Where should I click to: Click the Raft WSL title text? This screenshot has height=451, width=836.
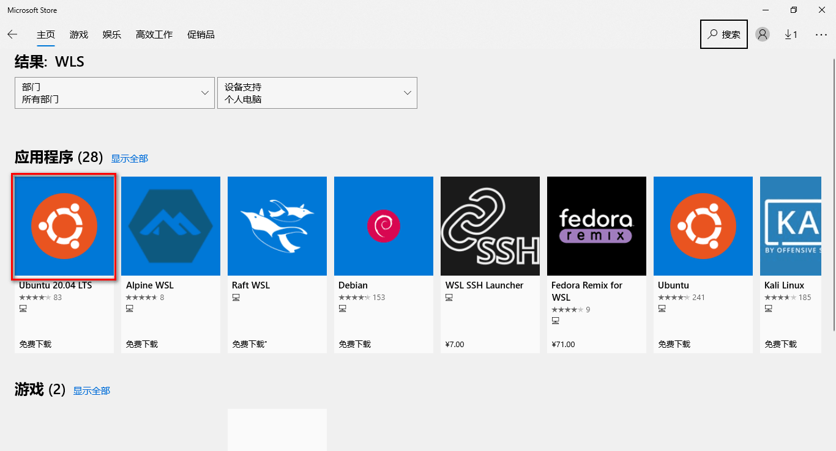[251, 285]
